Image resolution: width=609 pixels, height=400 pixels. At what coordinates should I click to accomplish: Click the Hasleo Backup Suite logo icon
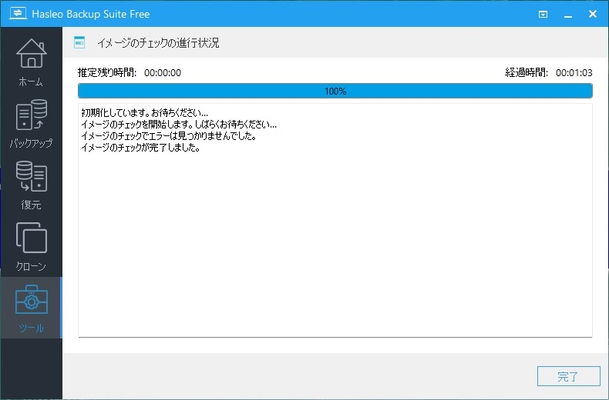pos(18,14)
